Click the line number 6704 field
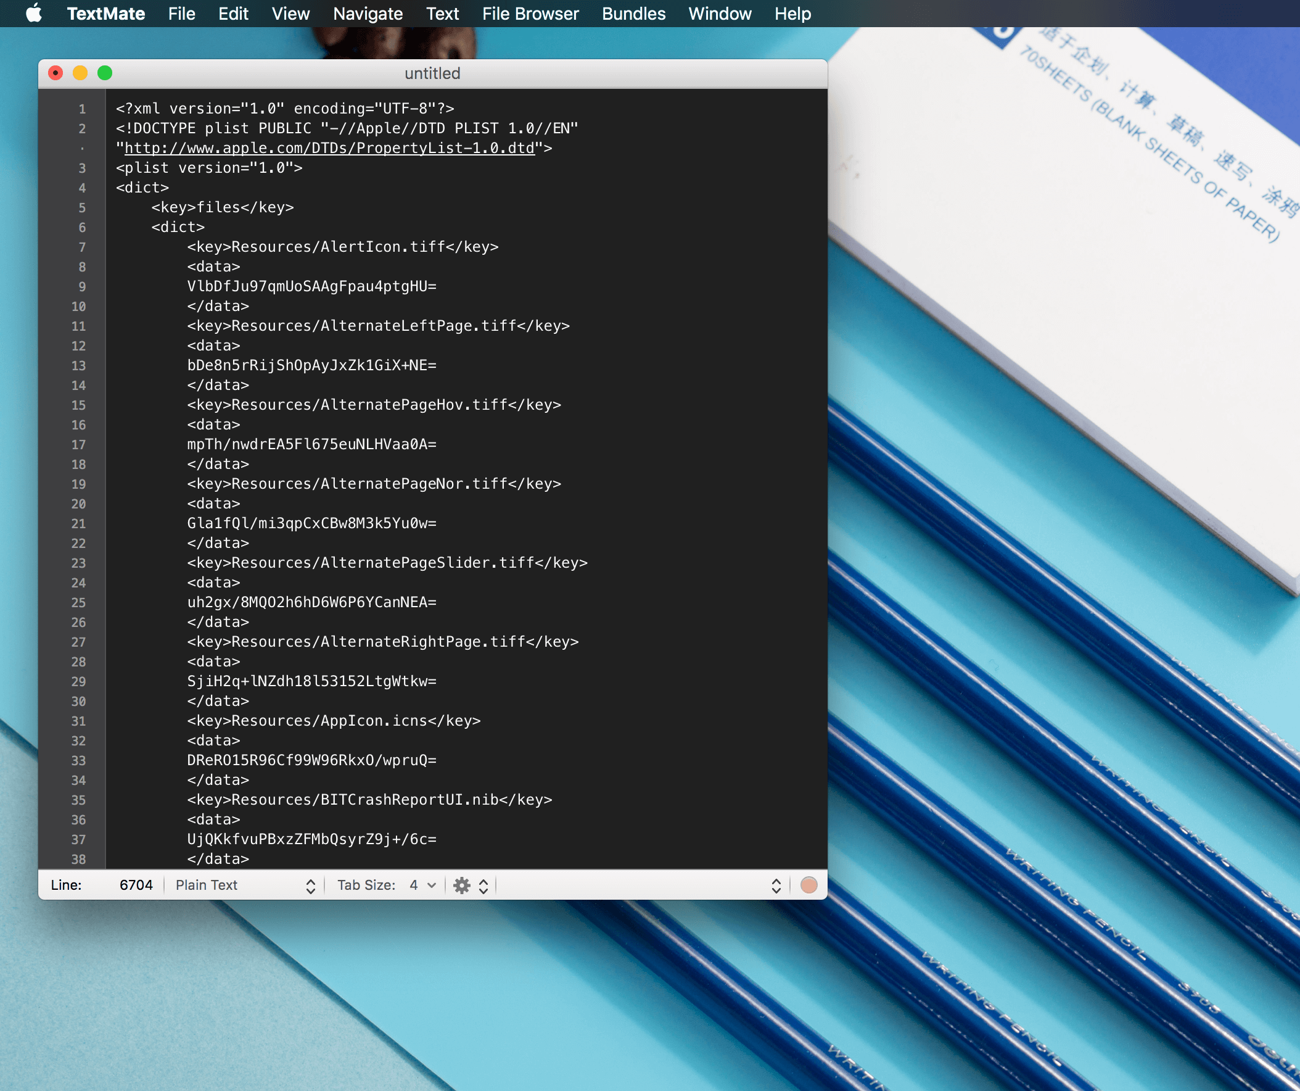The width and height of the screenshot is (1300, 1091). [136, 885]
